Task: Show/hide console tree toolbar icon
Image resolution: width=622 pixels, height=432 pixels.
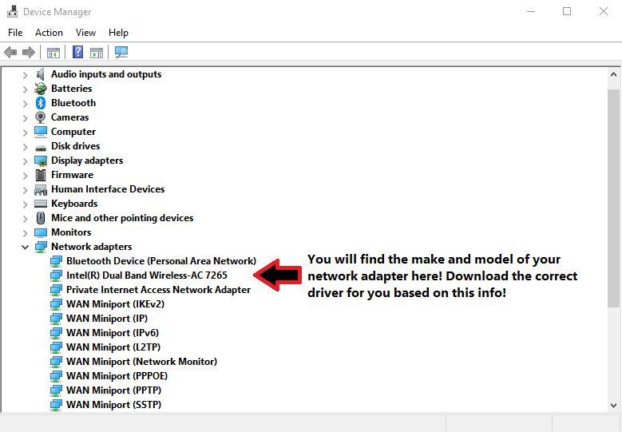Action: (53, 53)
